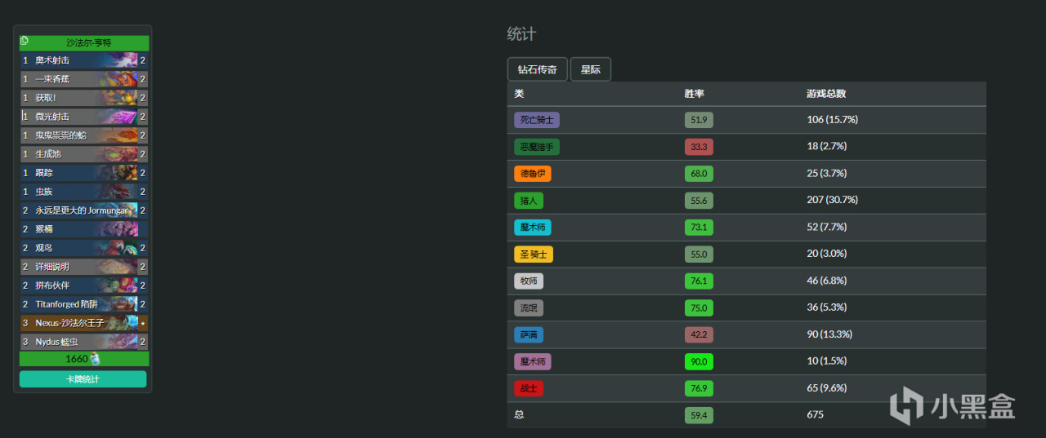The height and width of the screenshot is (438, 1046).
Task: Select the 观鸟 card in deck list
Action: click(x=83, y=248)
